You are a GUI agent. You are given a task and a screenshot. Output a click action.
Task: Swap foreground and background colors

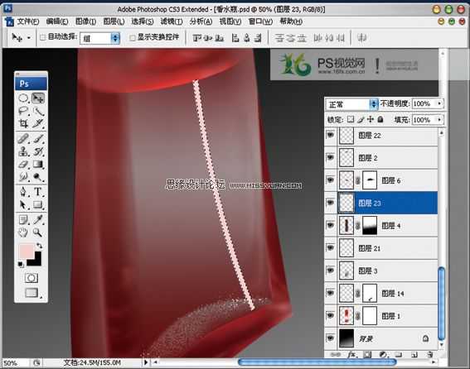pyautogui.click(x=39, y=246)
